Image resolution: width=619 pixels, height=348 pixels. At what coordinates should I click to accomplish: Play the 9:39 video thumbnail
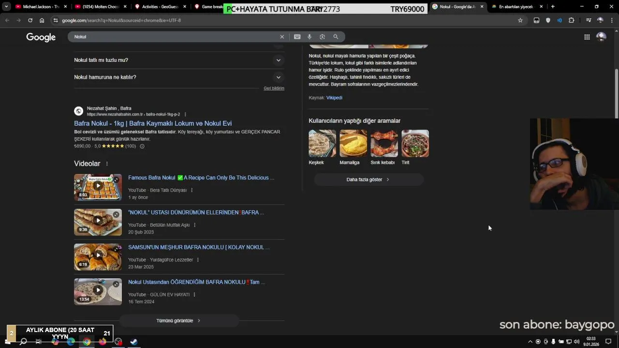(x=98, y=222)
